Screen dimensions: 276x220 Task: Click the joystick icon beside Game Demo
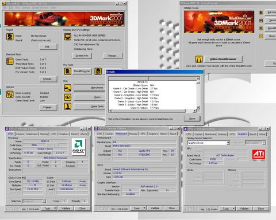click(68, 107)
